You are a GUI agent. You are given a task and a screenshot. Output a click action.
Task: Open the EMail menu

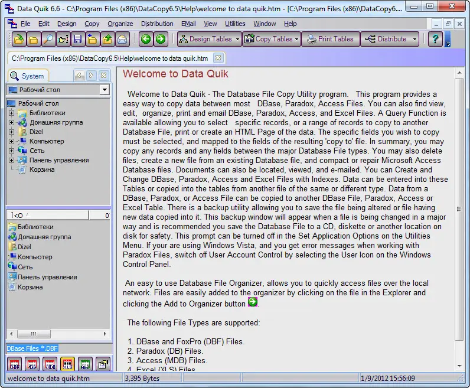(x=188, y=24)
